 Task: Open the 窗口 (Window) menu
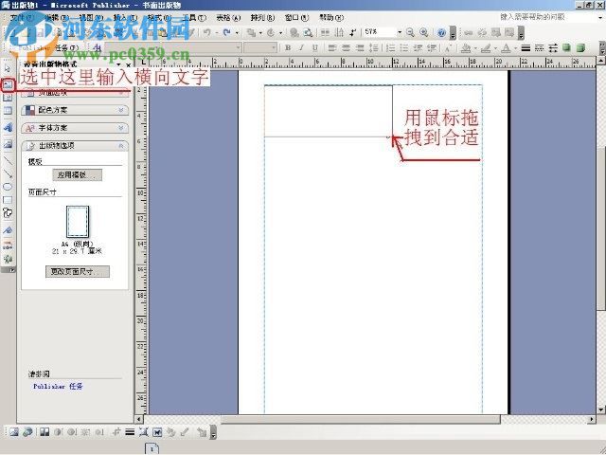(296, 18)
